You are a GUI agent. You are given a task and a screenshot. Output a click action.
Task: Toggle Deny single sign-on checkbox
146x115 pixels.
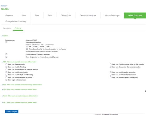tap(6, 57)
